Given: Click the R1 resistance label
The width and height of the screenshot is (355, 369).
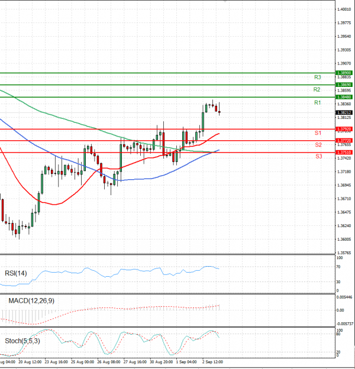Looking at the screenshot, I should (317, 103).
